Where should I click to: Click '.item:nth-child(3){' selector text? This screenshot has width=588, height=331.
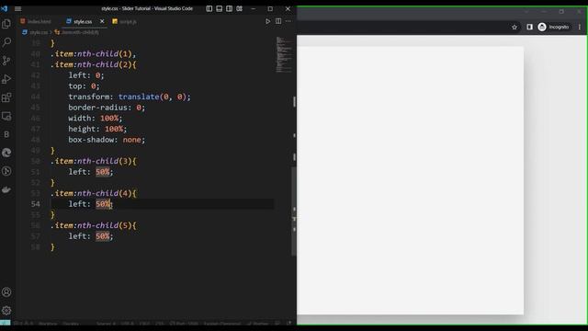(94, 161)
